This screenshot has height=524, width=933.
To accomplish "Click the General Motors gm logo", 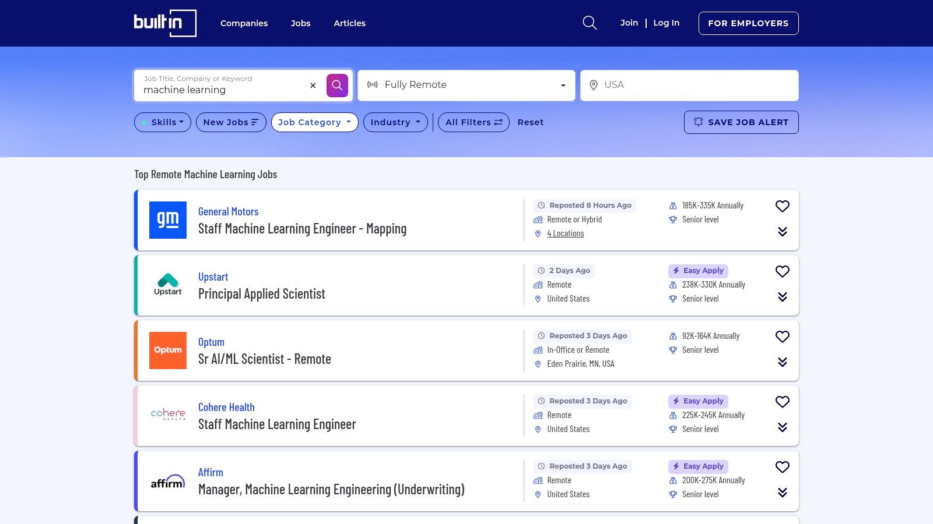I will point(168,220).
